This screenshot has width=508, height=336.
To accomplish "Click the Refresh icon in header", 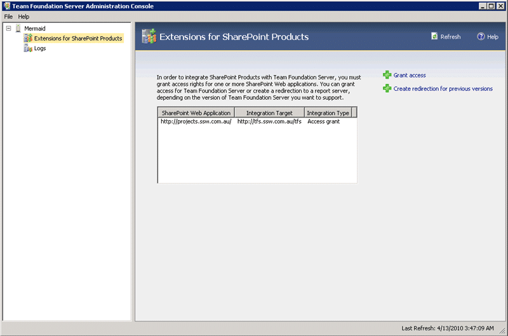I will pyautogui.click(x=434, y=36).
